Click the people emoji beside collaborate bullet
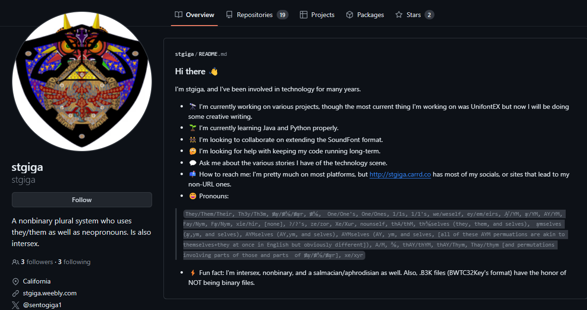This screenshot has height=310, width=587. click(x=192, y=140)
